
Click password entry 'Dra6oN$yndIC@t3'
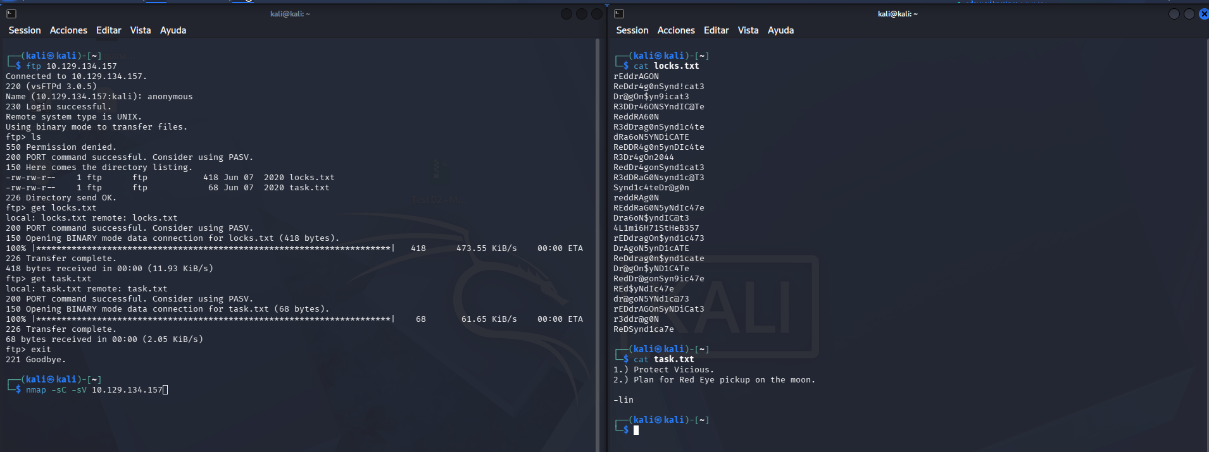pyautogui.click(x=651, y=218)
